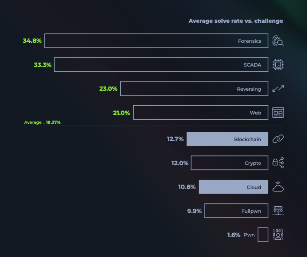The height and width of the screenshot is (257, 307).
Task: Click the Cloud category icon
Action: click(x=278, y=187)
